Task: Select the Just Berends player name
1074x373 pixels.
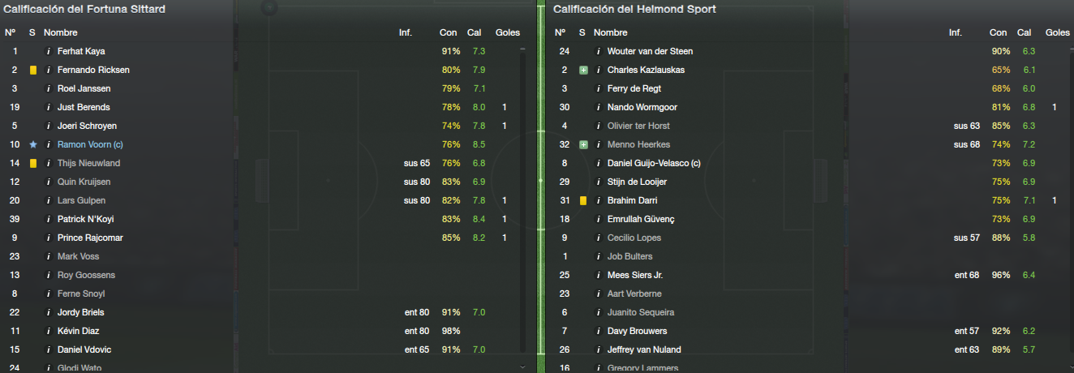Action: (84, 107)
